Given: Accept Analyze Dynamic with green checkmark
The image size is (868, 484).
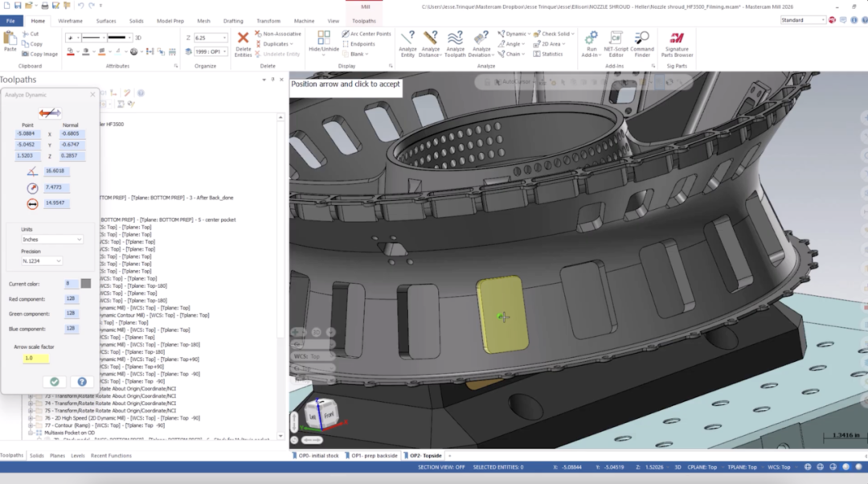Looking at the screenshot, I should tap(55, 382).
